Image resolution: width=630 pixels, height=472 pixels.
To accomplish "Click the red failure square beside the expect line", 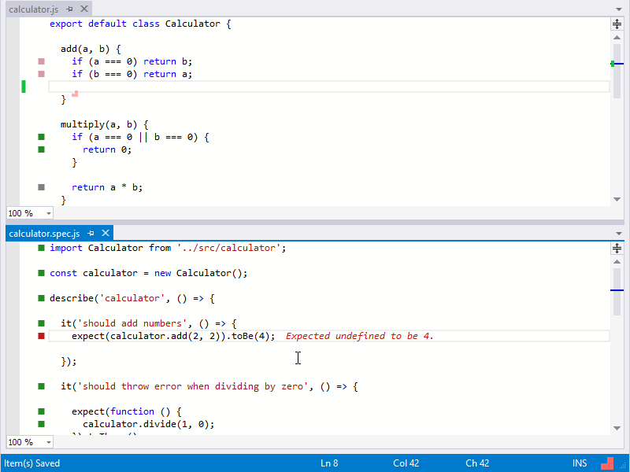I will [40, 336].
